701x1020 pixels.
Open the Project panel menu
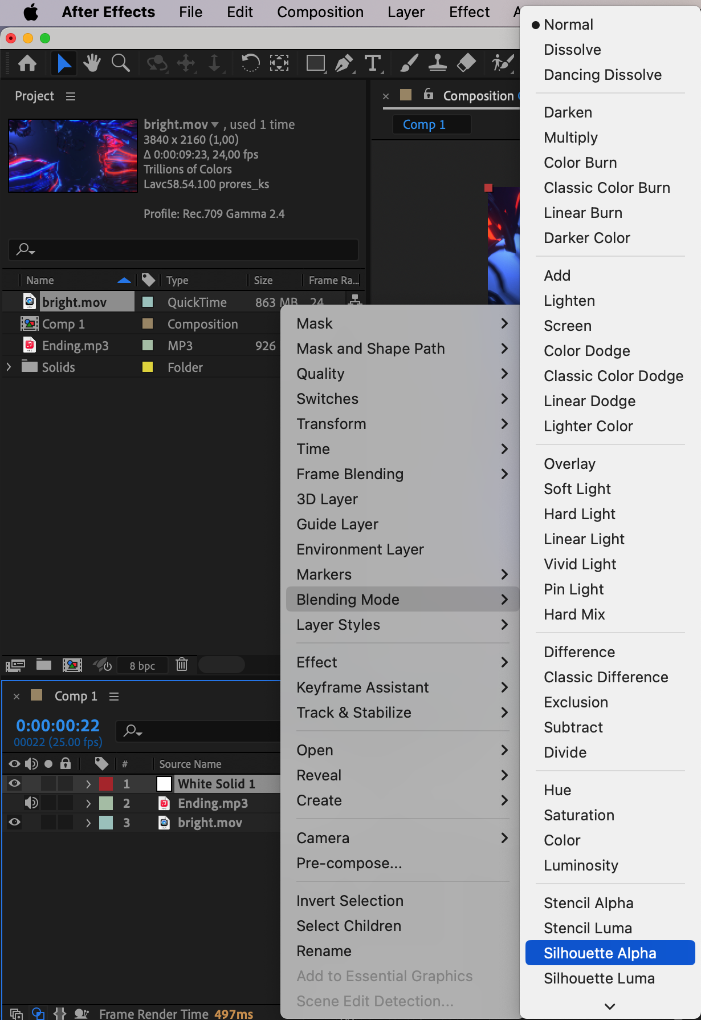click(71, 96)
